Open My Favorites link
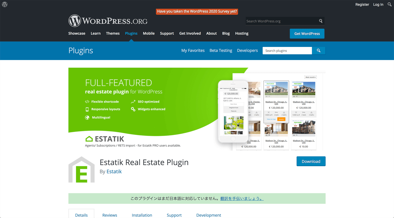394x218 pixels. [193, 51]
